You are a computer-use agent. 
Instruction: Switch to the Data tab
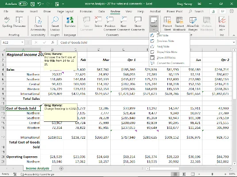(x=101, y=11)
